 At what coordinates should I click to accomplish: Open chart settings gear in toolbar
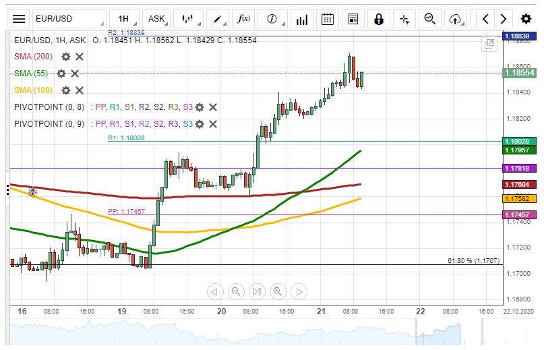click(526, 19)
